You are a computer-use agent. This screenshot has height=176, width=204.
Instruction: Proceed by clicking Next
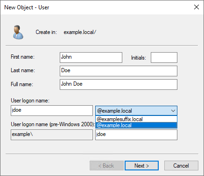(141, 166)
